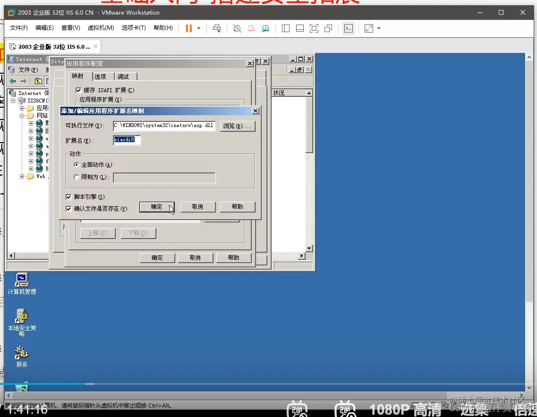Image resolution: width=537 pixels, height=417 pixels.
Task: Click the IIS manager back arrow icon
Action: pyautogui.click(x=13, y=81)
